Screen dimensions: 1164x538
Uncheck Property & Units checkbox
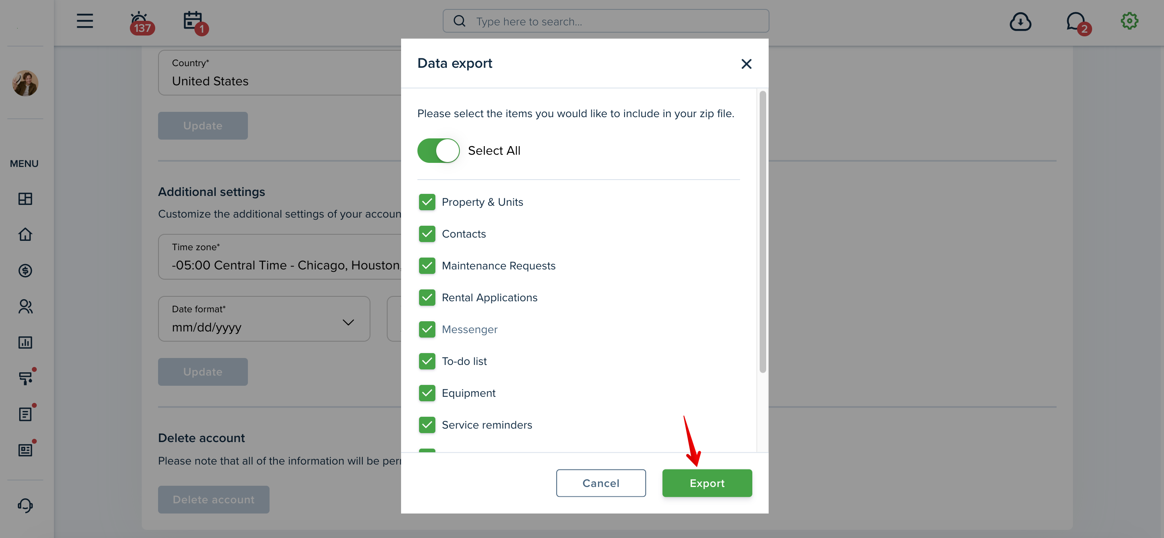click(x=426, y=202)
